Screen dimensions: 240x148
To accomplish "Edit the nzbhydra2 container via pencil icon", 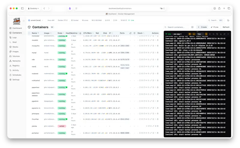I will pos(151,80).
